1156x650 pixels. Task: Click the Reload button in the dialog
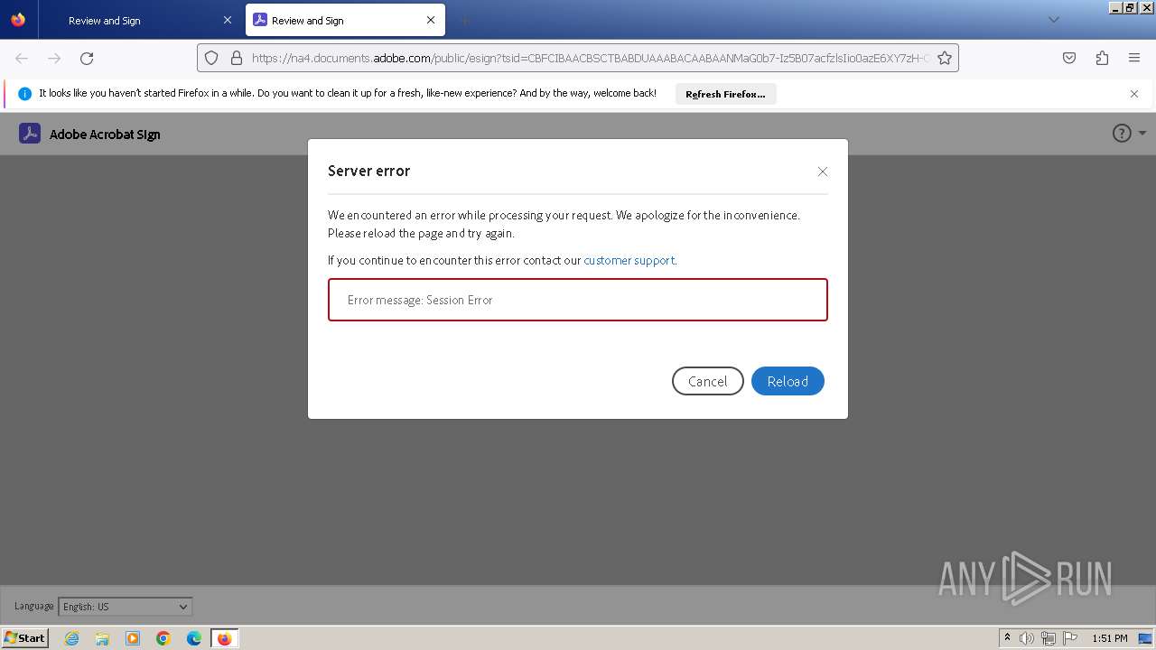(788, 381)
